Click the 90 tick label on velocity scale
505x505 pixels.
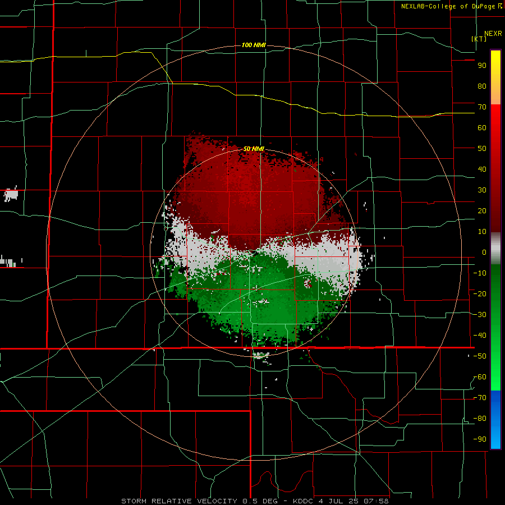tap(482, 66)
